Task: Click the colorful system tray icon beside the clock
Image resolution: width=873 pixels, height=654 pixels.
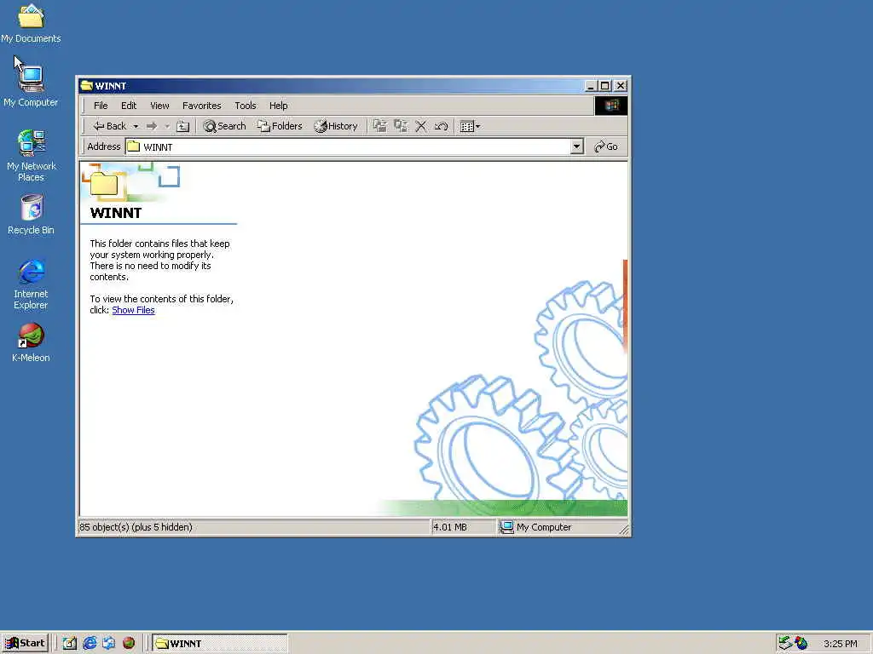Action: 801,644
